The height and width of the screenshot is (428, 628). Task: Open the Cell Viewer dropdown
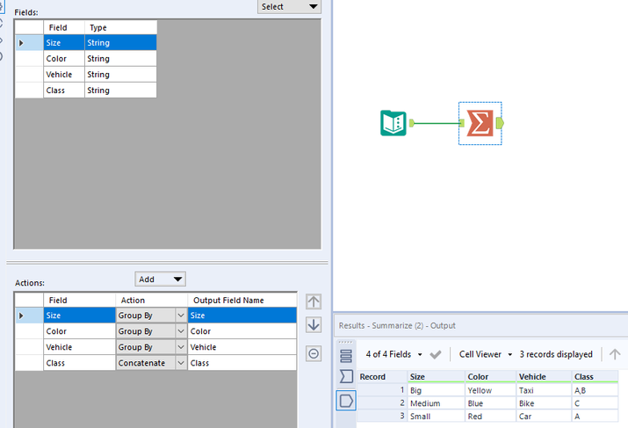tap(486, 354)
